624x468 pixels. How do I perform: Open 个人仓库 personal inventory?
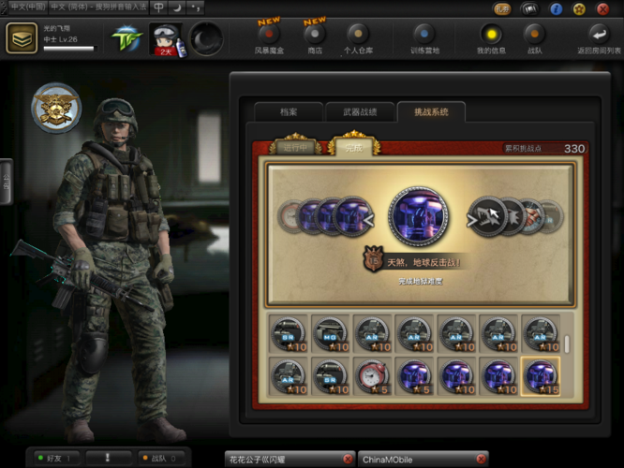click(x=358, y=39)
